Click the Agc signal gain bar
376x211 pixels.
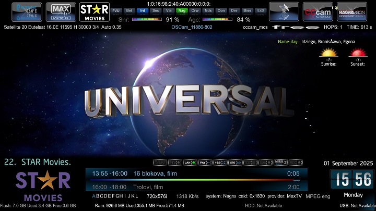pos(217,19)
